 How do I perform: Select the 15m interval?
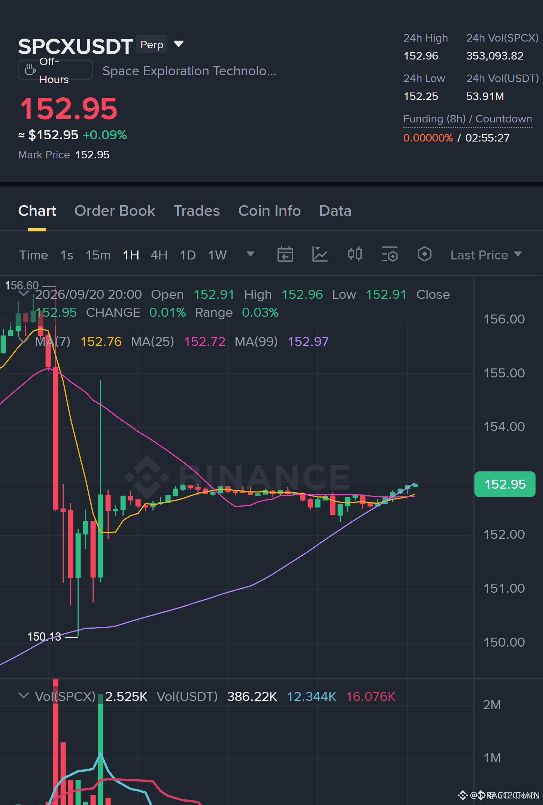98,255
